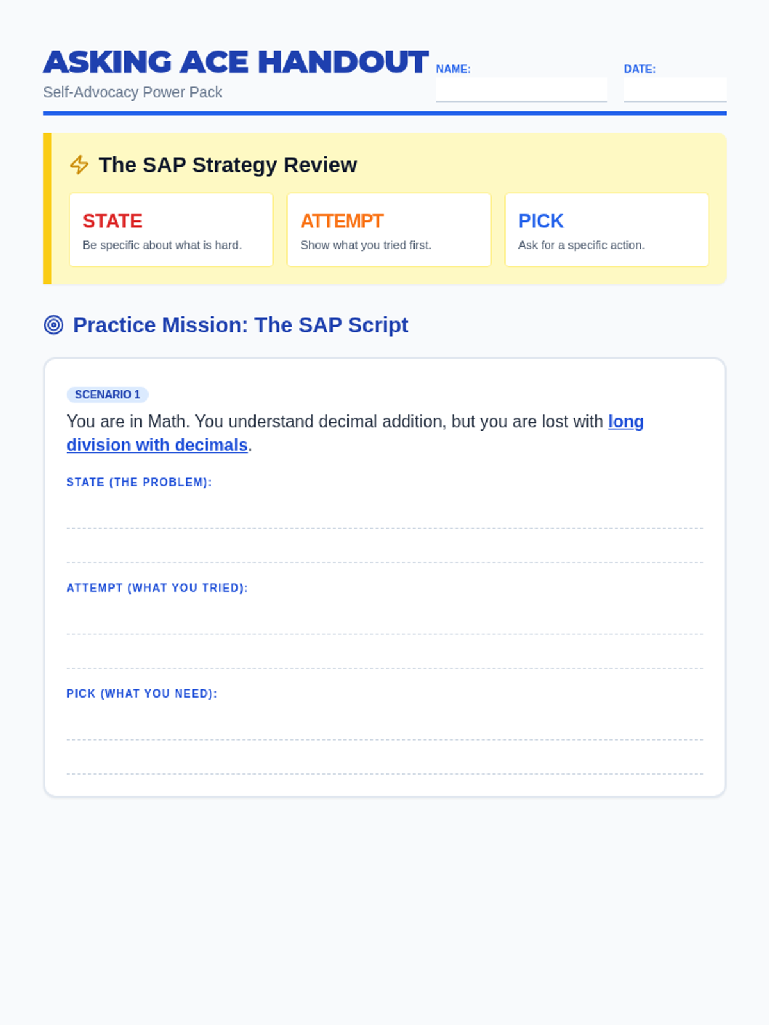The height and width of the screenshot is (1025, 769).
Task: Click the Name input field
Action: point(521,89)
